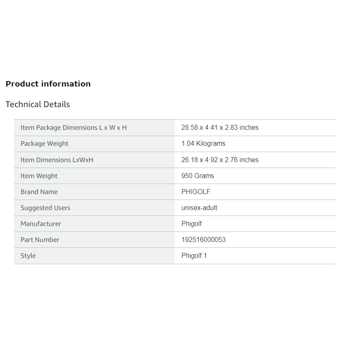Select the Manufacturer row label
The height and width of the screenshot is (339, 339).
tap(41, 223)
